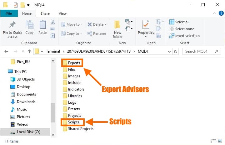This screenshot has height=145, width=225.
Task: Select the Home ribbon tab
Action: [x=27, y=13]
